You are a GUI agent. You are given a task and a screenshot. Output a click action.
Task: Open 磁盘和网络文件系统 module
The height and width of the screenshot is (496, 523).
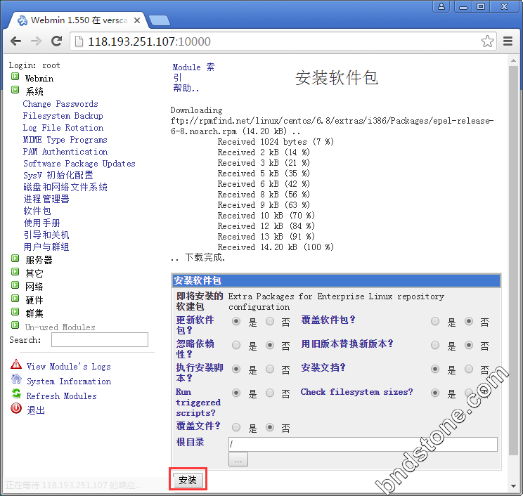pos(65,188)
